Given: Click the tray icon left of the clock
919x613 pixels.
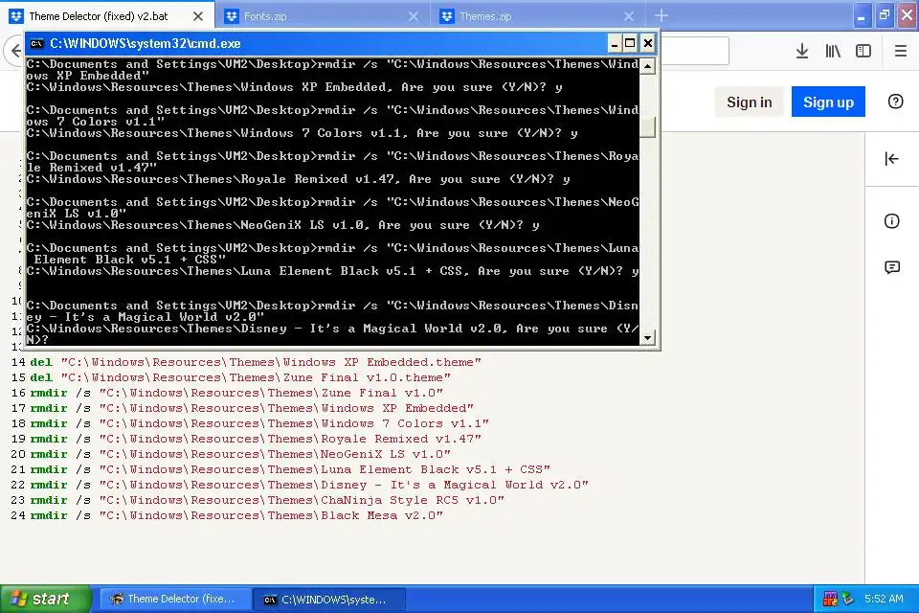Looking at the screenshot, I should 847,599.
